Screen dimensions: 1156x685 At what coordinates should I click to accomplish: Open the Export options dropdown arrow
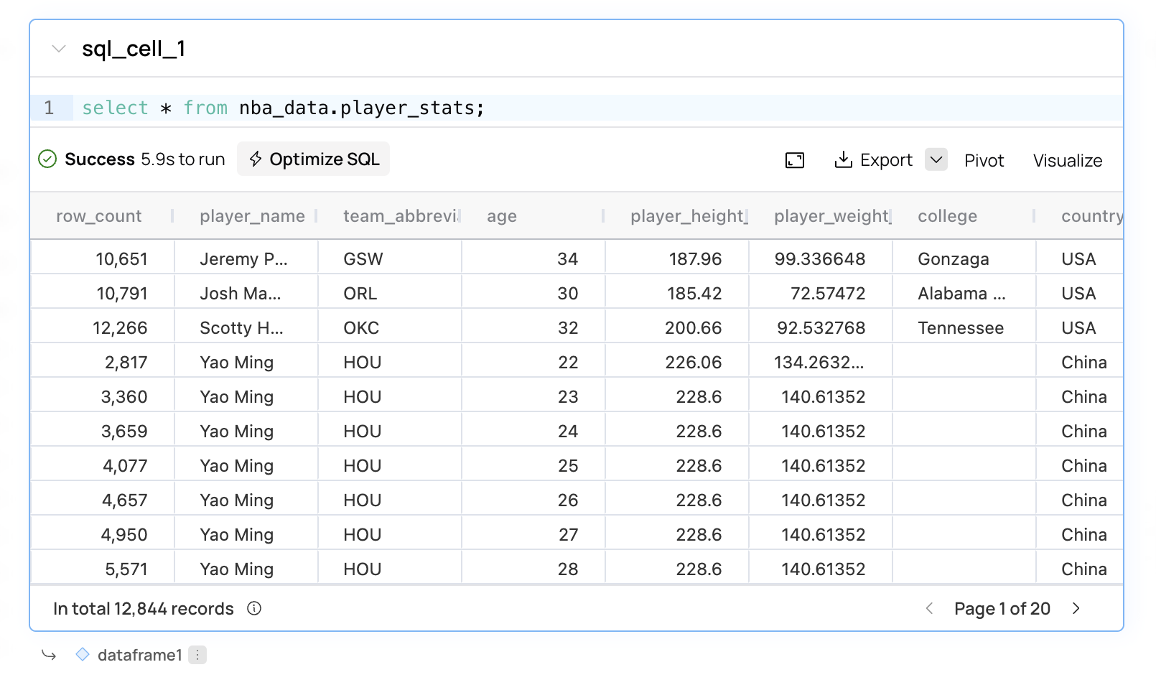[936, 159]
